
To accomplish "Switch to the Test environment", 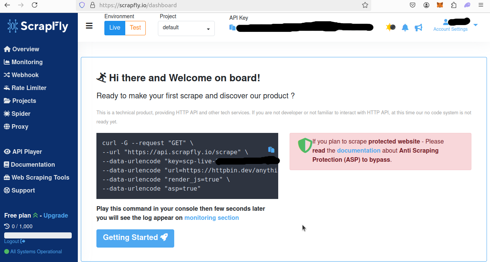I will click(x=135, y=28).
